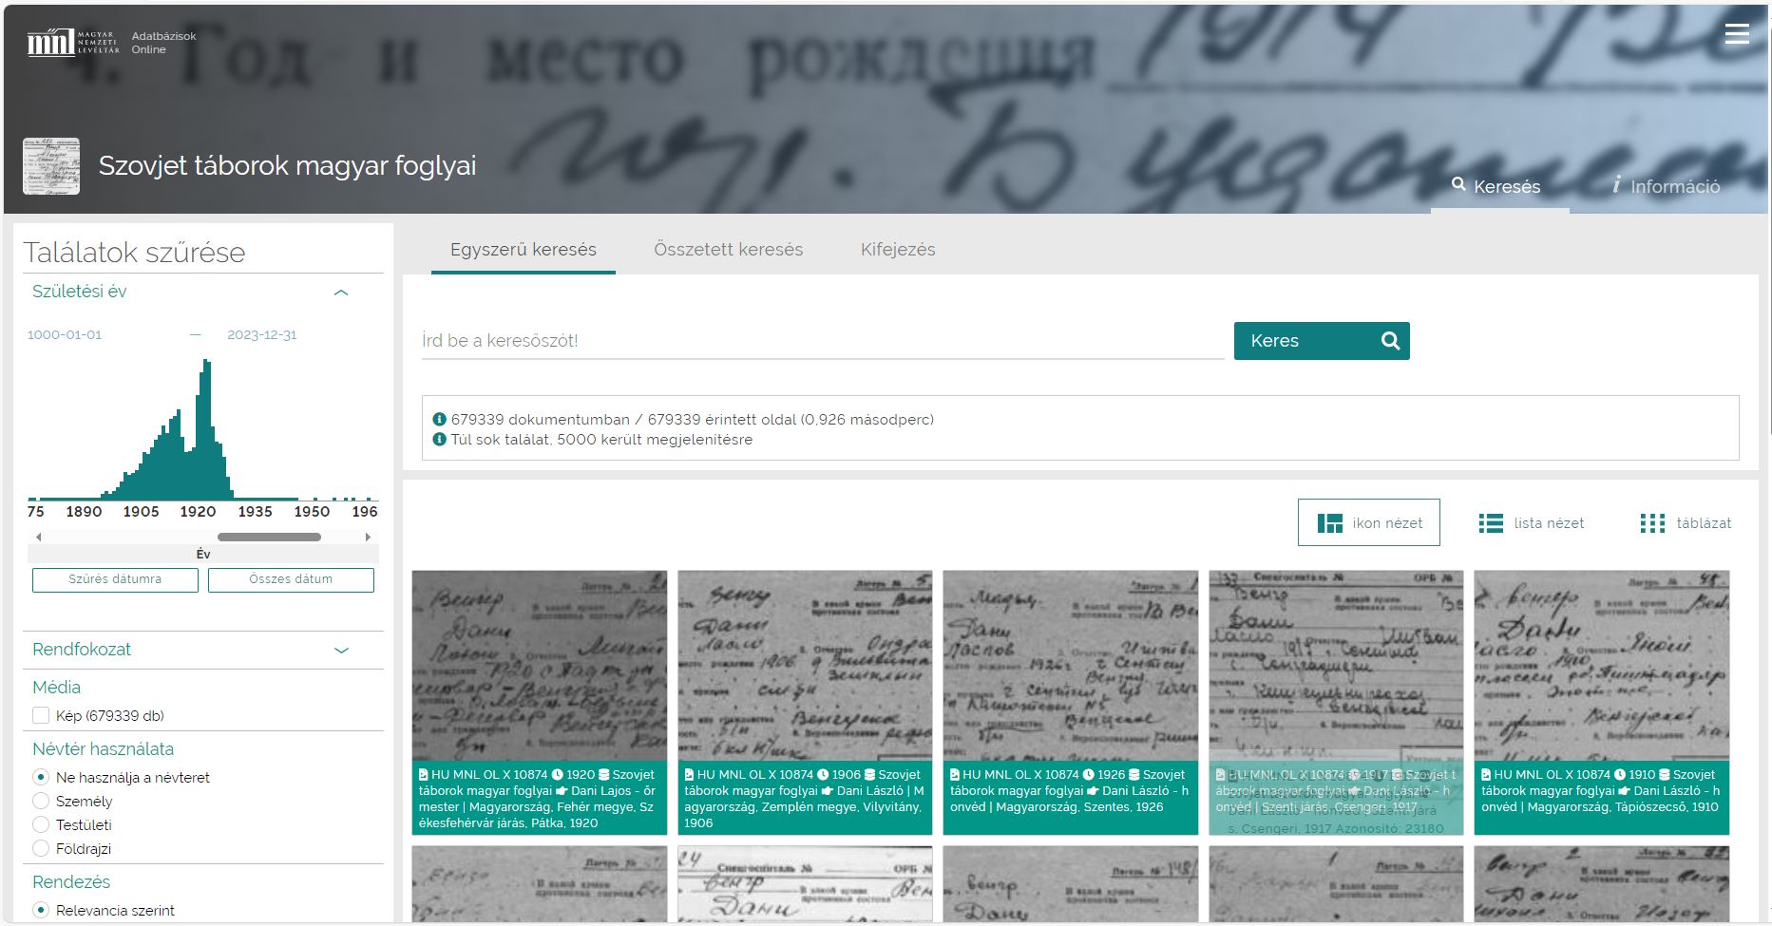
Task: Click the Tápiószecső, 1910 card caption text
Action: pyautogui.click(x=1602, y=791)
